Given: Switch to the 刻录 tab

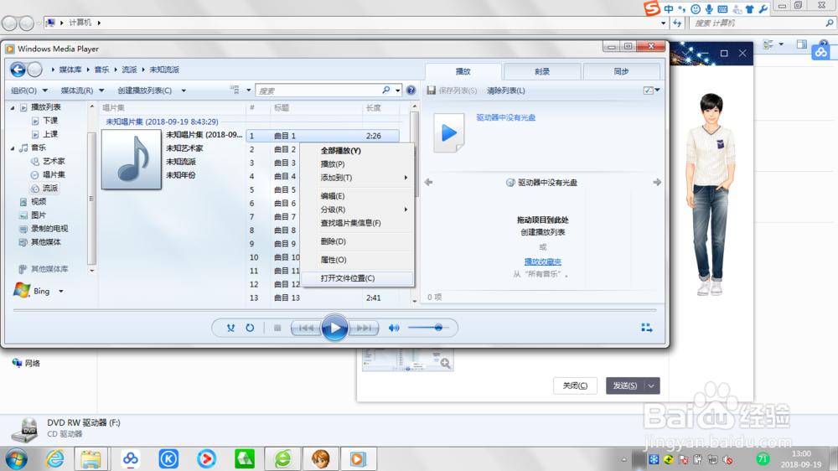Looking at the screenshot, I should (542, 71).
